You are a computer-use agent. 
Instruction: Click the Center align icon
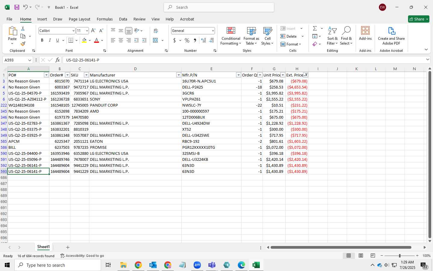point(121,40)
